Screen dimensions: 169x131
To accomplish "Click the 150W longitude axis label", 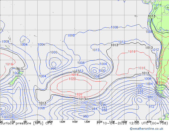I will pos(62,122).
